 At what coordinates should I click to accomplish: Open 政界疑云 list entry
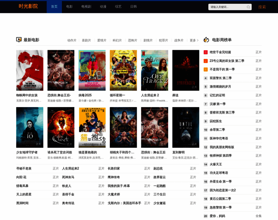(x=159, y=177)
